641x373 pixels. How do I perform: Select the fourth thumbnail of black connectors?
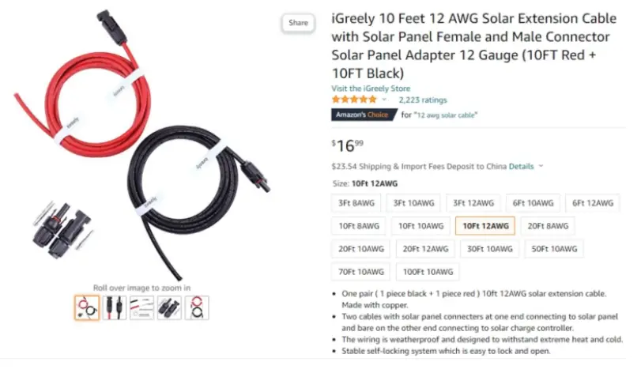[x=169, y=307]
